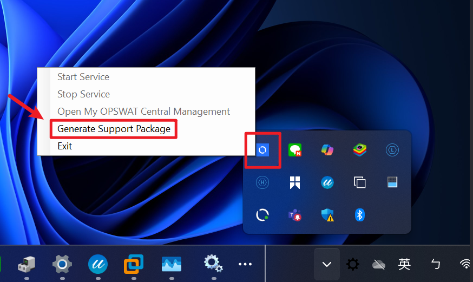
Task: Click the hexagon L tray icon
Action: pyautogui.click(x=392, y=150)
